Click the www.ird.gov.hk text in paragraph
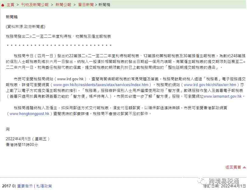 (70, 79)
